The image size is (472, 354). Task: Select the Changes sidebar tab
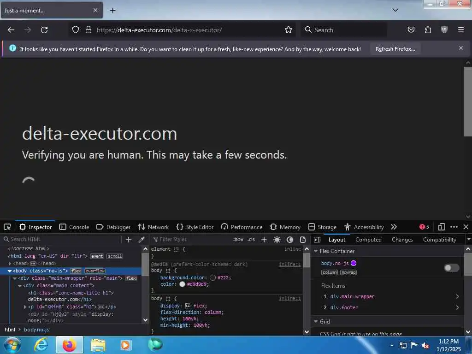tap(402, 240)
